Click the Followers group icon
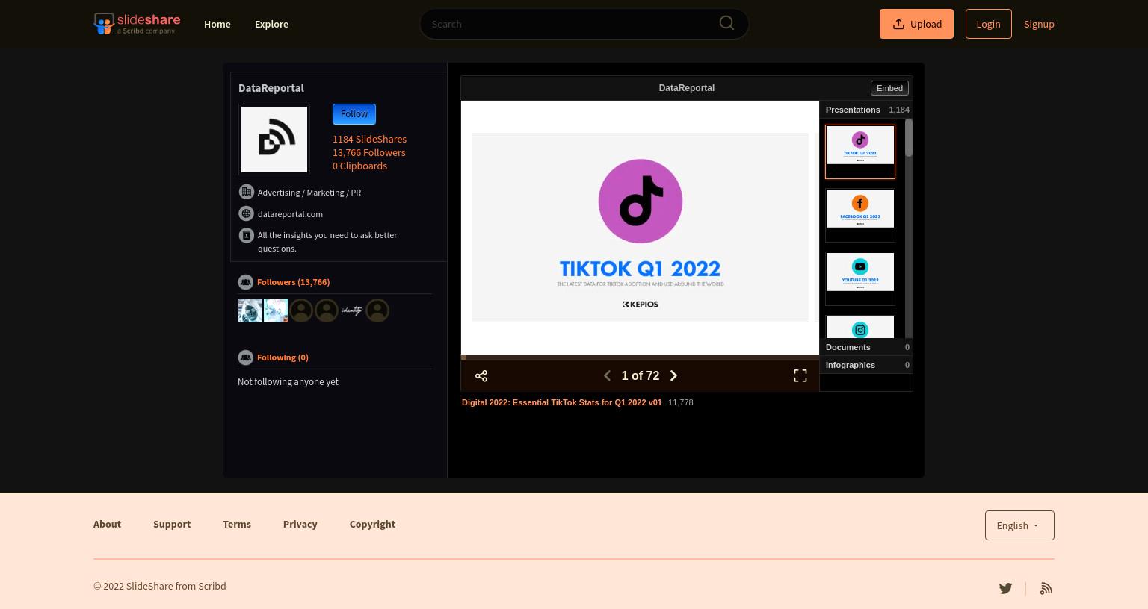Image resolution: width=1148 pixels, height=609 pixels. click(245, 282)
